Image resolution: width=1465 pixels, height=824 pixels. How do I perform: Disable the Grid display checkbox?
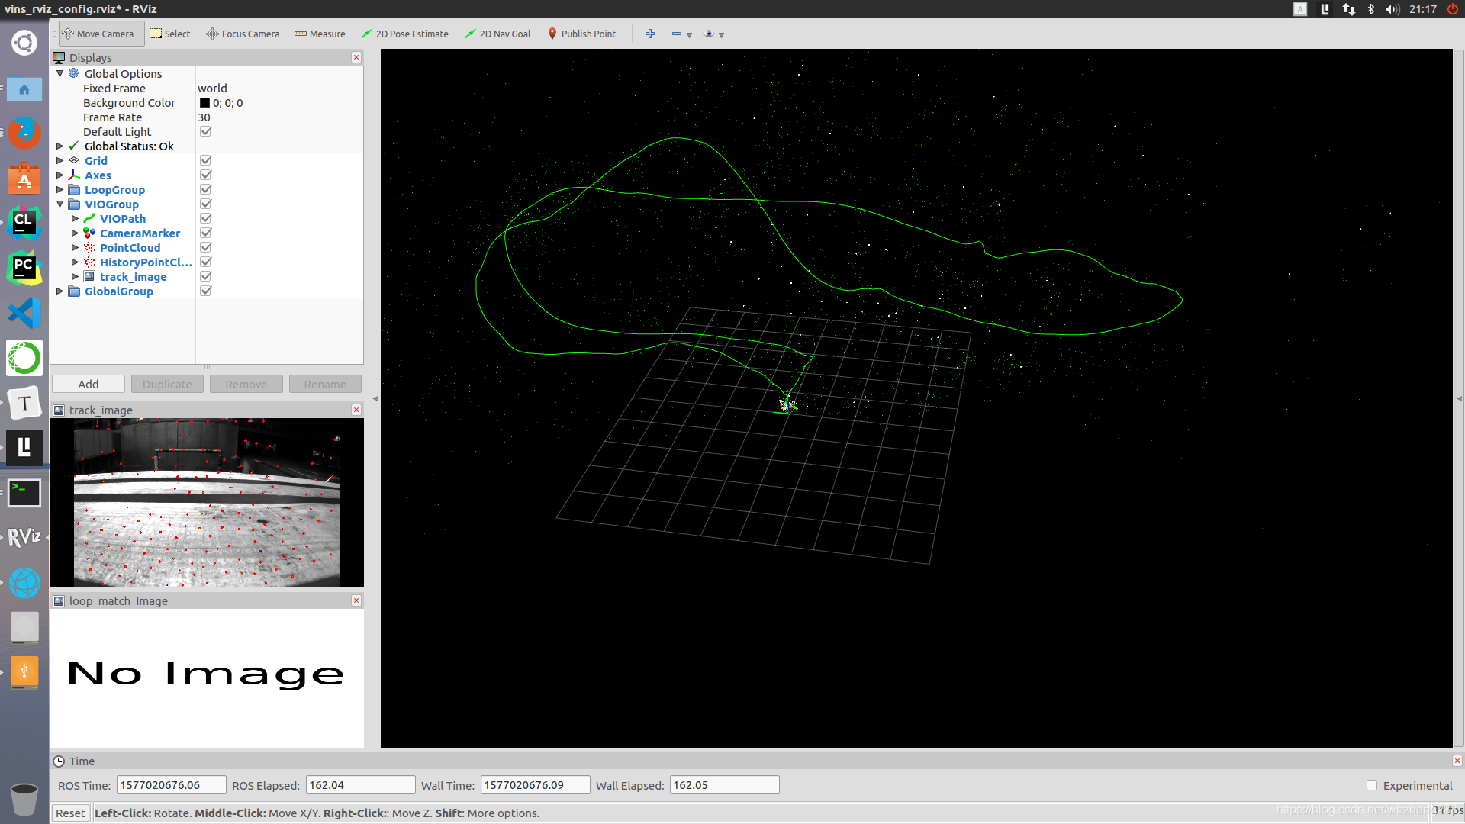coord(205,160)
